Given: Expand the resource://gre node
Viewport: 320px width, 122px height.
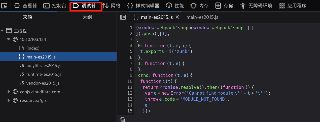Looking at the screenshot, I should coord(9,100).
